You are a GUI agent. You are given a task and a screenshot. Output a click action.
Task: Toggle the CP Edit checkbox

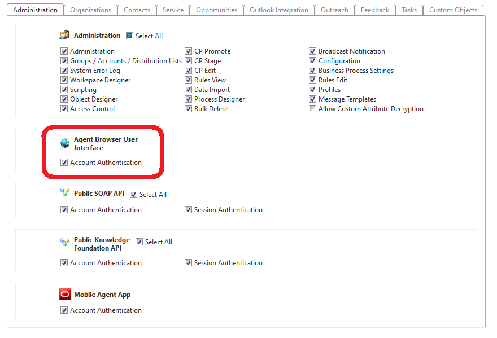tap(188, 71)
